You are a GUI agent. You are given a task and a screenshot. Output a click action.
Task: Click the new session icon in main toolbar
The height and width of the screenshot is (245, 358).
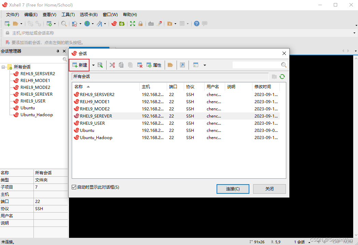click(7, 24)
